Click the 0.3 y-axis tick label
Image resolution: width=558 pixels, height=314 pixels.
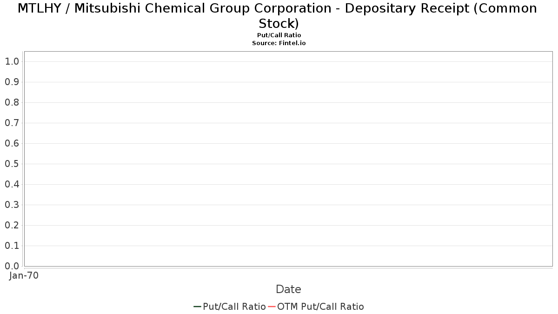click(x=12, y=205)
